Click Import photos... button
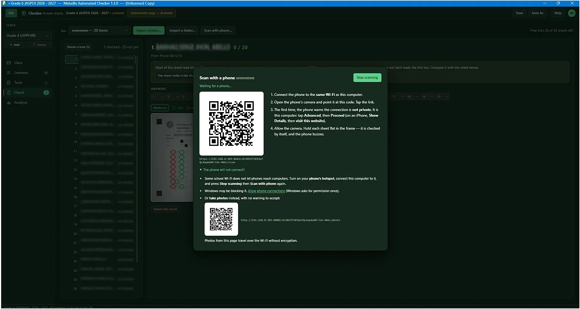The height and width of the screenshot is (309, 580). [x=149, y=30]
